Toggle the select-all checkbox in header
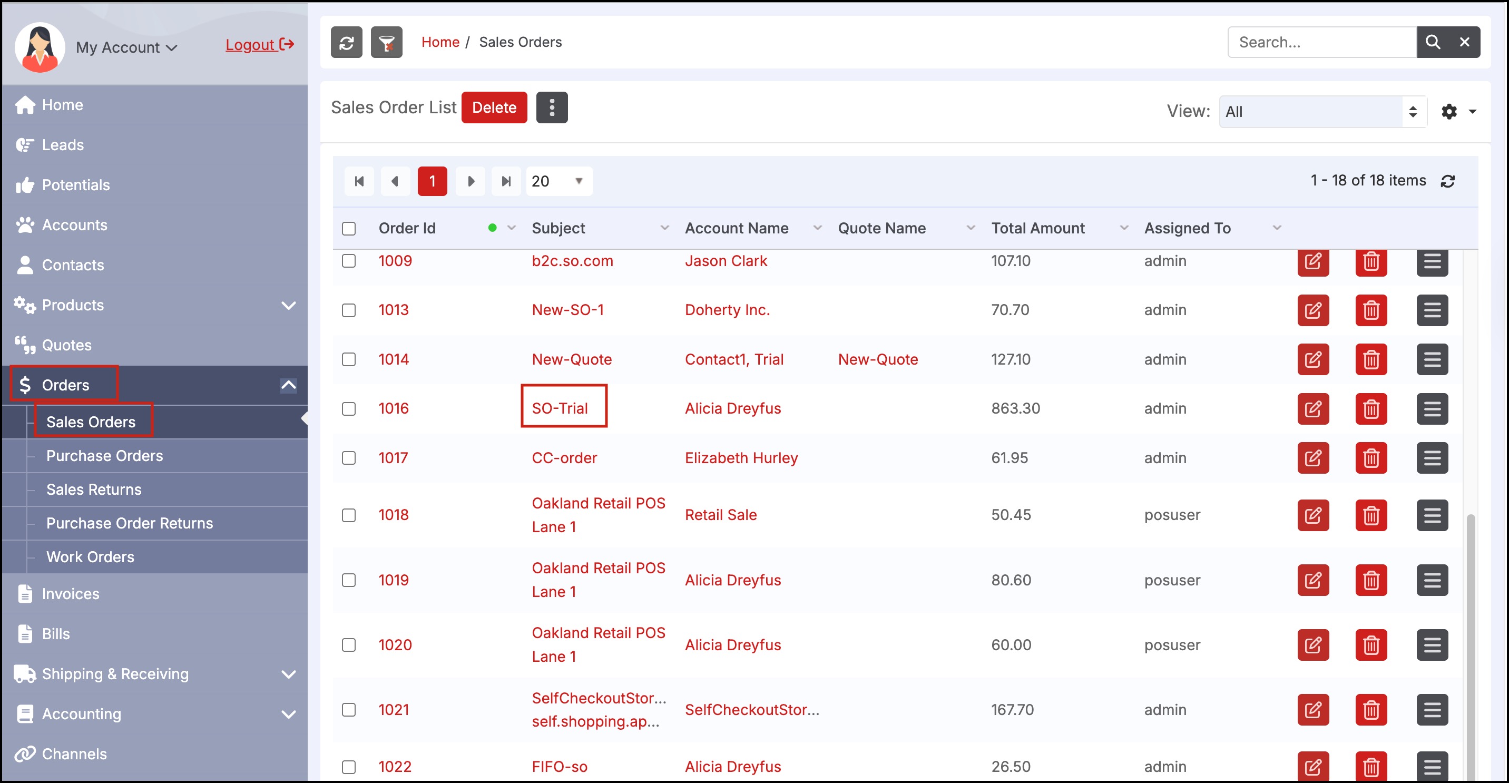 [x=349, y=228]
